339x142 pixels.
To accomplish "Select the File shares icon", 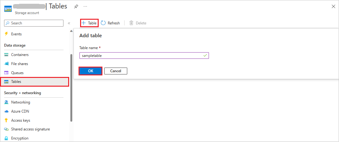I will tap(6, 64).
